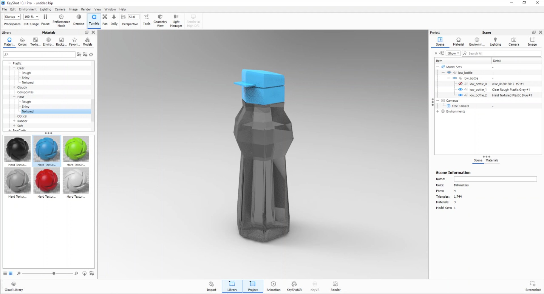Open the Colors library section
This screenshot has height=294, width=544.
pyautogui.click(x=22, y=41)
